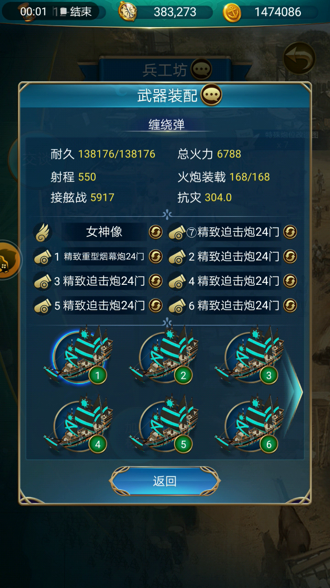330x588 pixels.
Task: Stop recording with 结束 button
Action: (x=76, y=11)
